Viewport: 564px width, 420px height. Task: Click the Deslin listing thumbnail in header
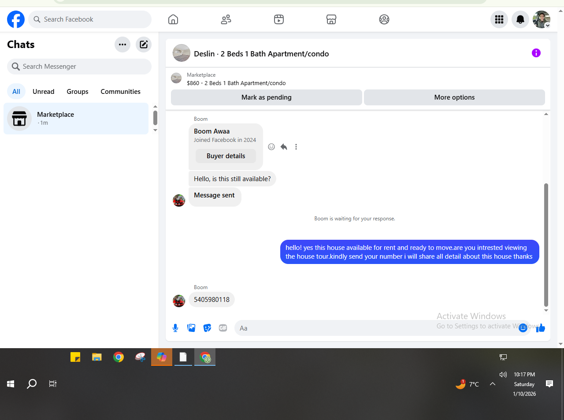click(x=182, y=53)
